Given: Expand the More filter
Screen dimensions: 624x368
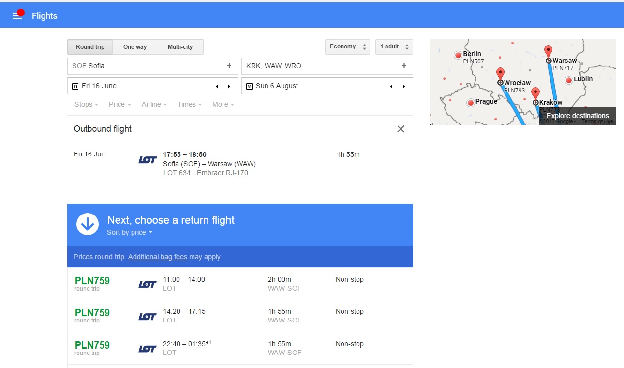Looking at the screenshot, I should click(x=223, y=104).
